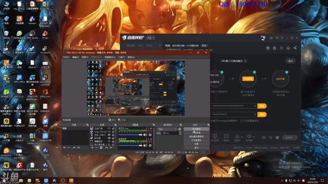Open the third OBS menu (View)
The width and height of the screenshot is (328, 184).
point(85,57)
